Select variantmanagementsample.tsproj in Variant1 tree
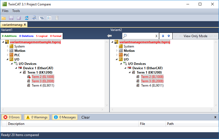The image size is (219, 139). [35, 42]
